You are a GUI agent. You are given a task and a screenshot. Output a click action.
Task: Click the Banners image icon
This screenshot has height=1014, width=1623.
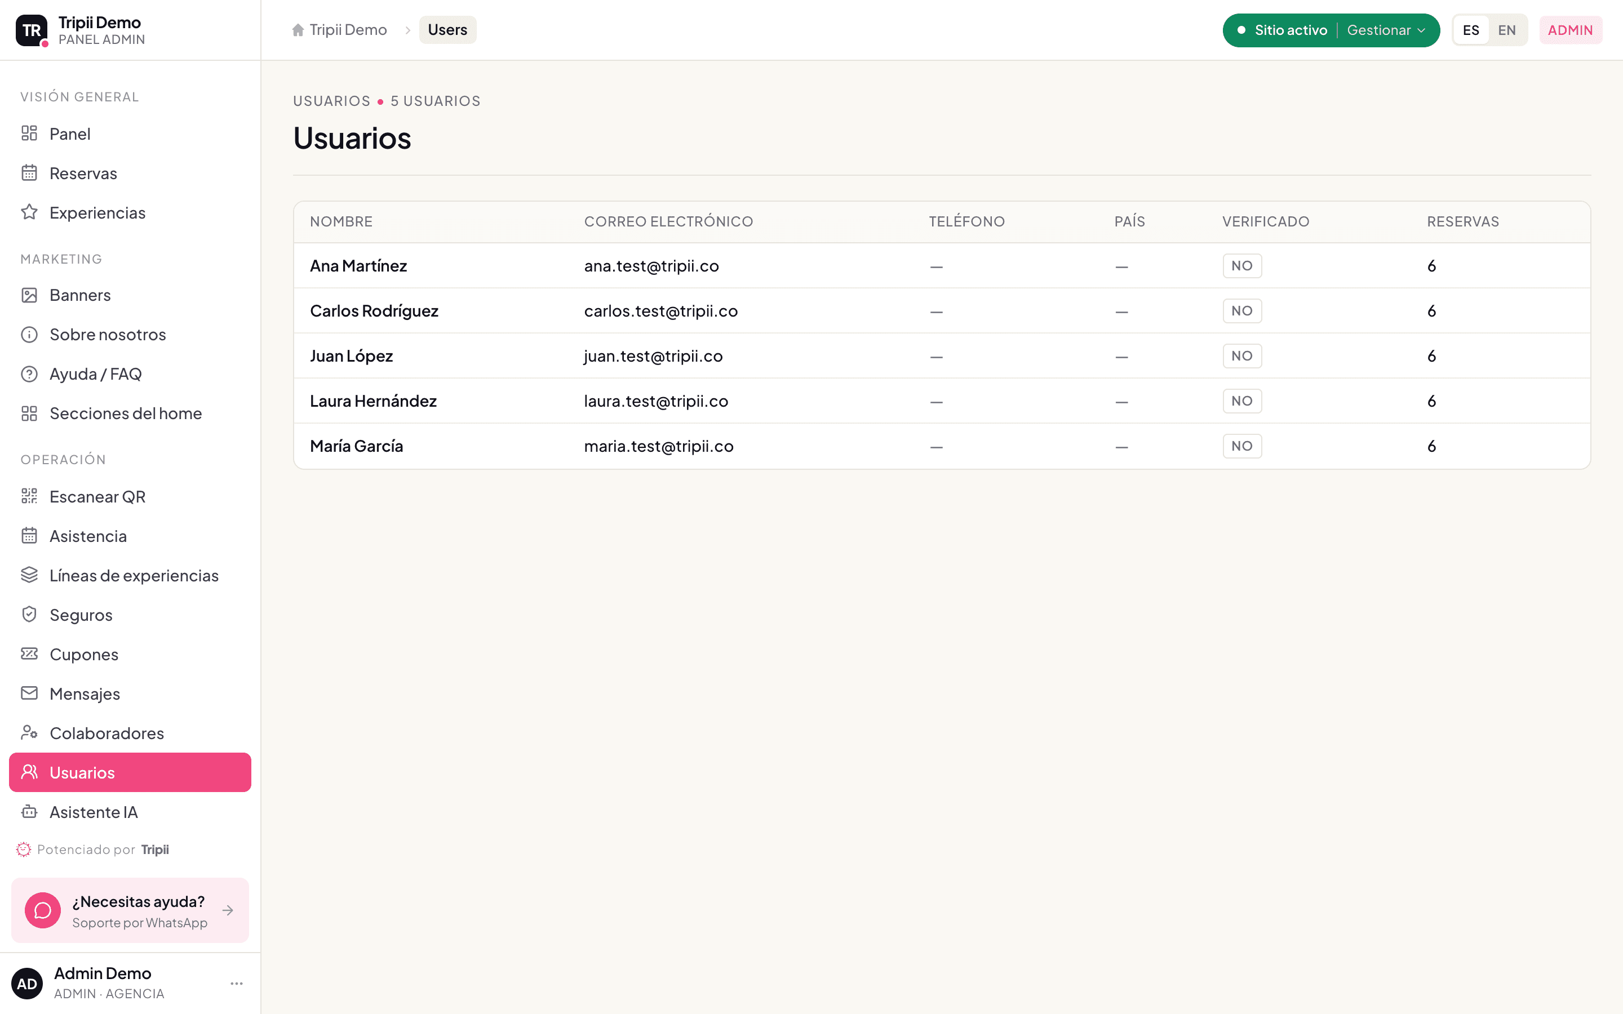point(29,295)
